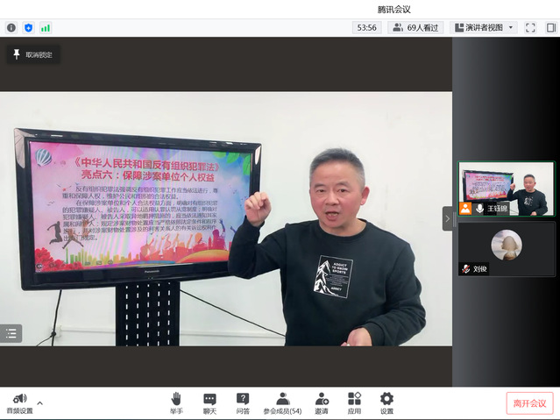Toggle the side panel layout icon

point(550,27)
